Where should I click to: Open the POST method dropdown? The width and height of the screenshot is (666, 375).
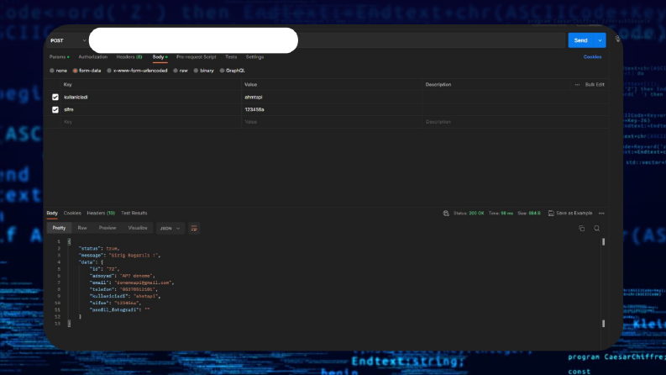[x=68, y=40]
